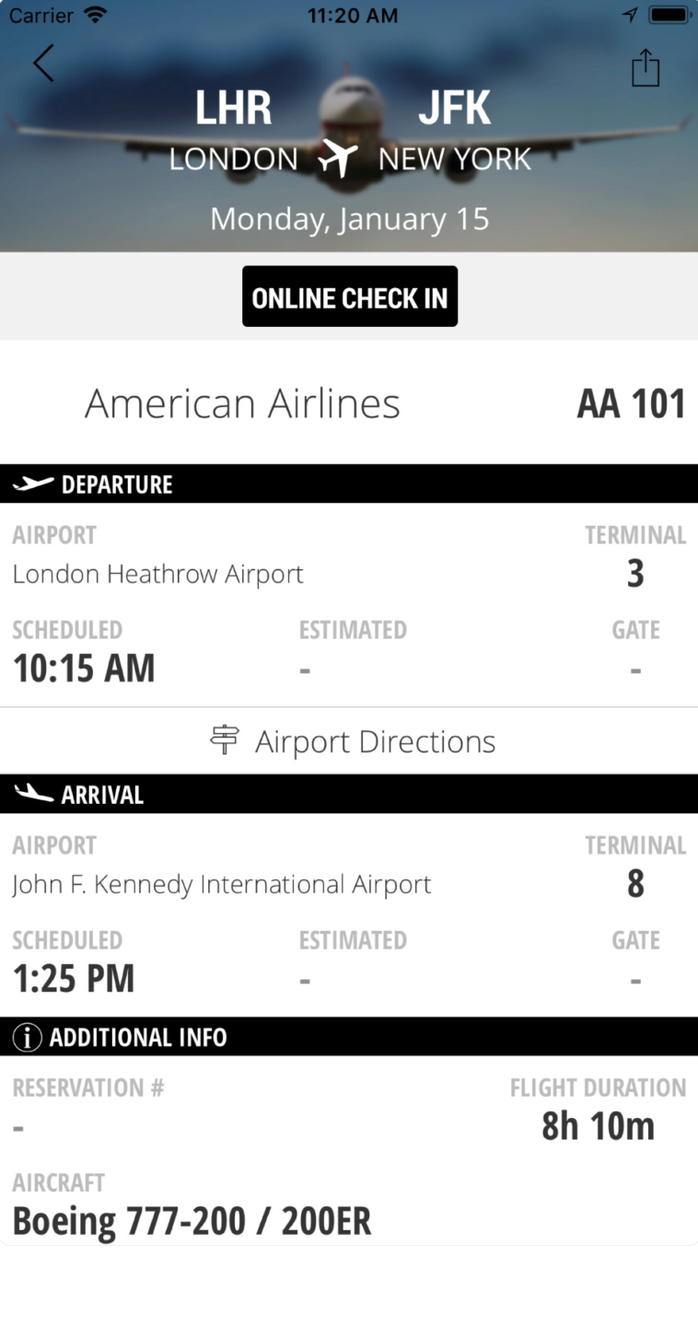Click London Heathrow Airport name

tap(157, 575)
